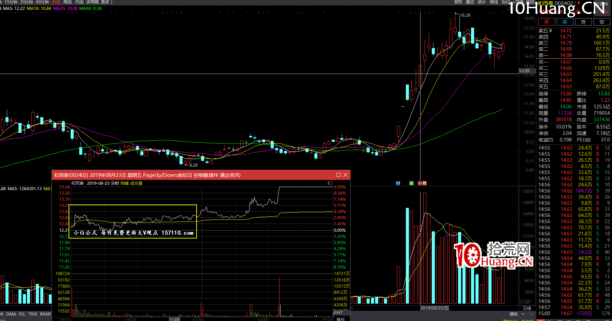Click the plus icon beside 模板
Image resolution: width=612 pixels, height=321 pixels.
pyautogui.click(x=523, y=314)
